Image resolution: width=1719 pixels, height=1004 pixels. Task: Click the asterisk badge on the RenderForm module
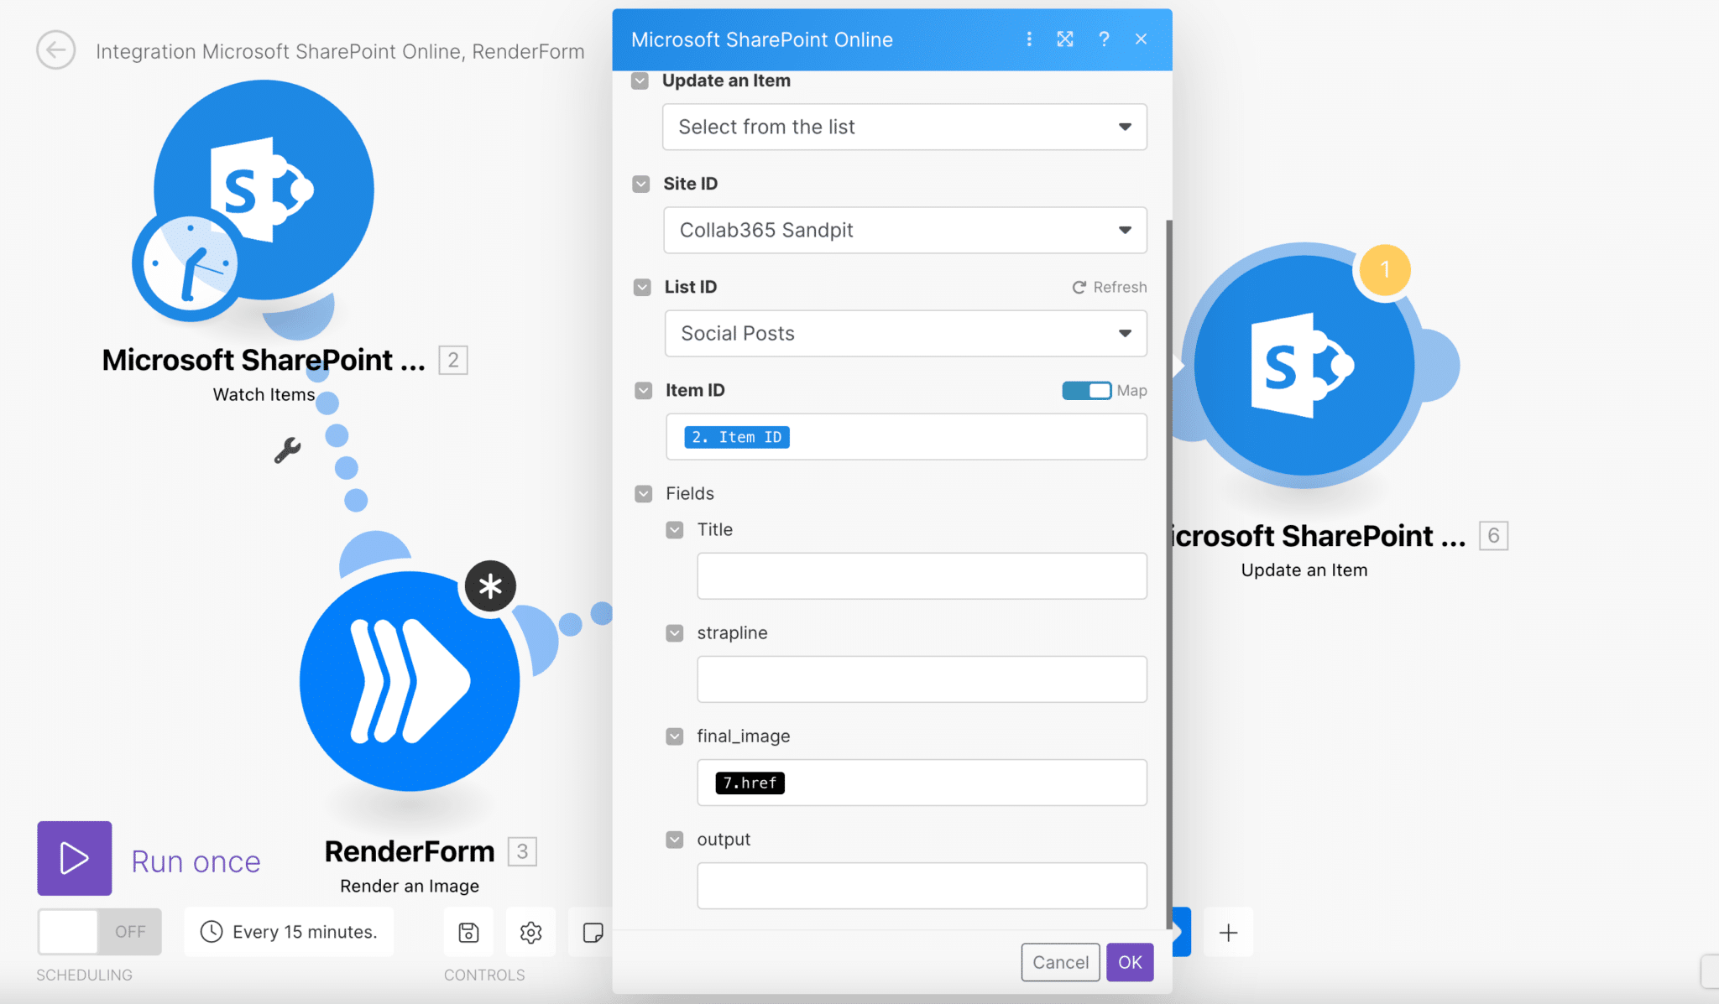point(490,586)
